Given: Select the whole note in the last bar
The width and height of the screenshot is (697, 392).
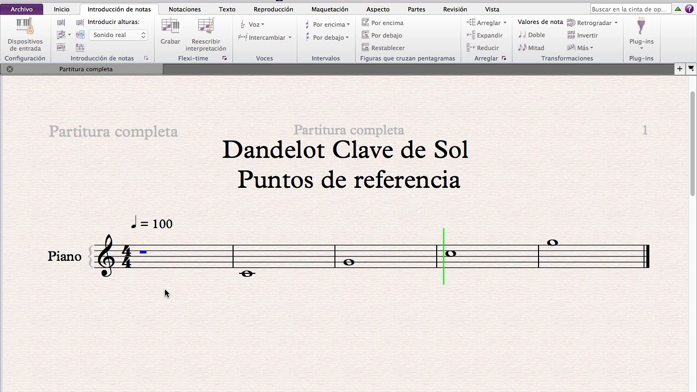Looking at the screenshot, I should [553, 243].
